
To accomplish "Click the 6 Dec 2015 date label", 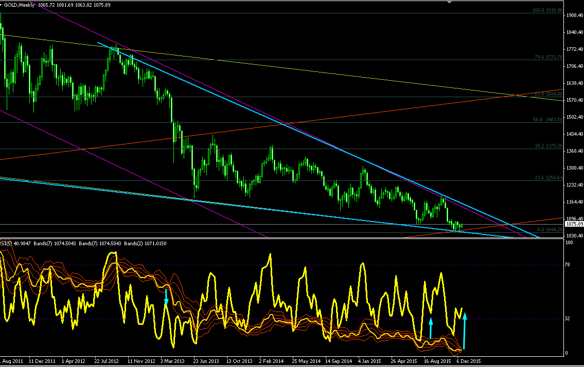I will point(469,361).
